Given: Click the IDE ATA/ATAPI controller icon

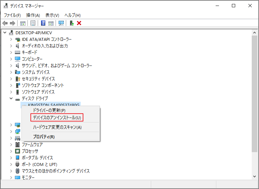Looking at the screenshot, I should tap(18, 40).
